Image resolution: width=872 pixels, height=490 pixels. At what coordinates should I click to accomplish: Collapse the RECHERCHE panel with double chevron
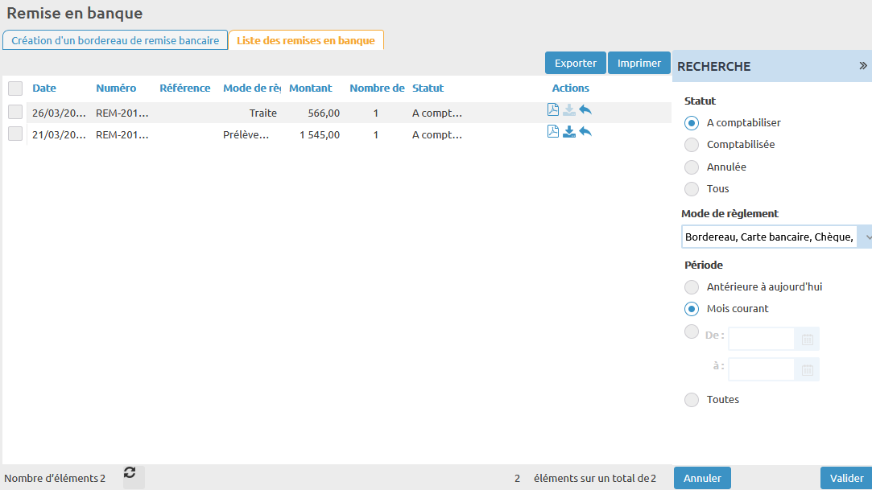[x=862, y=67]
